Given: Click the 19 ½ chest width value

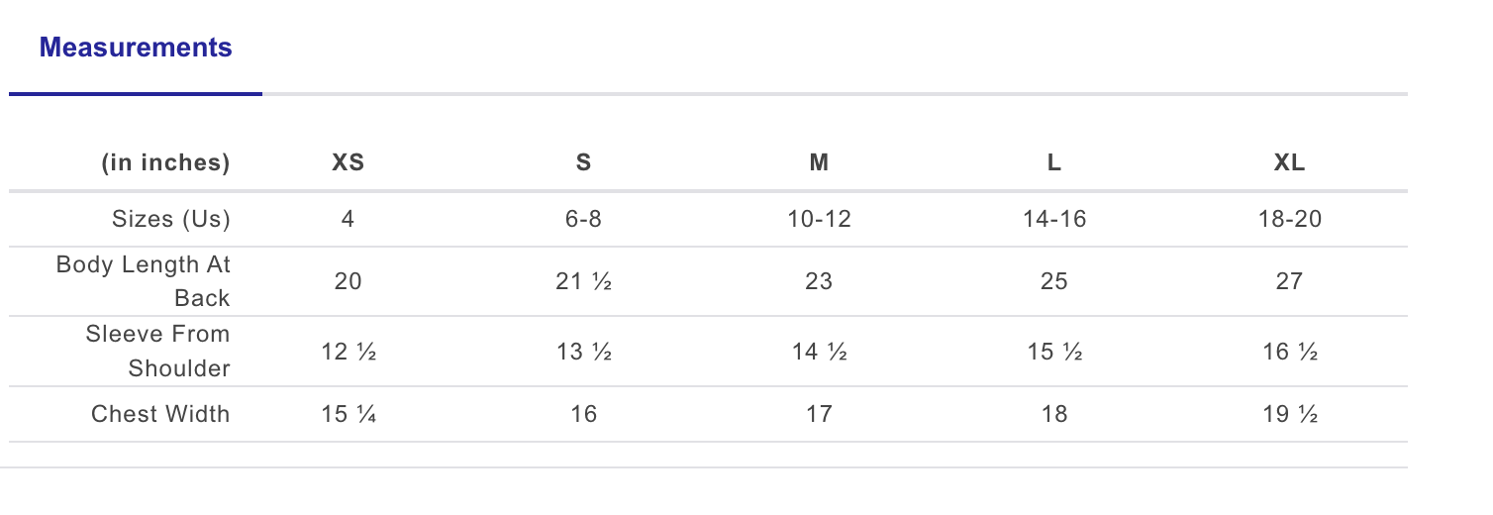Looking at the screenshot, I should coord(1289,414).
